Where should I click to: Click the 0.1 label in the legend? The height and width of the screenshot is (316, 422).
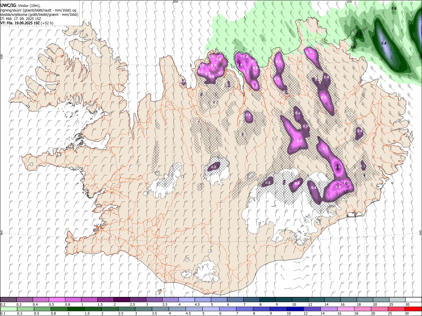pos(3,313)
